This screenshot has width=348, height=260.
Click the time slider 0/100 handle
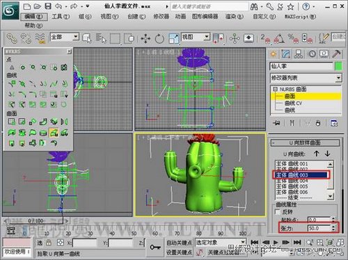pyautogui.click(x=35, y=221)
